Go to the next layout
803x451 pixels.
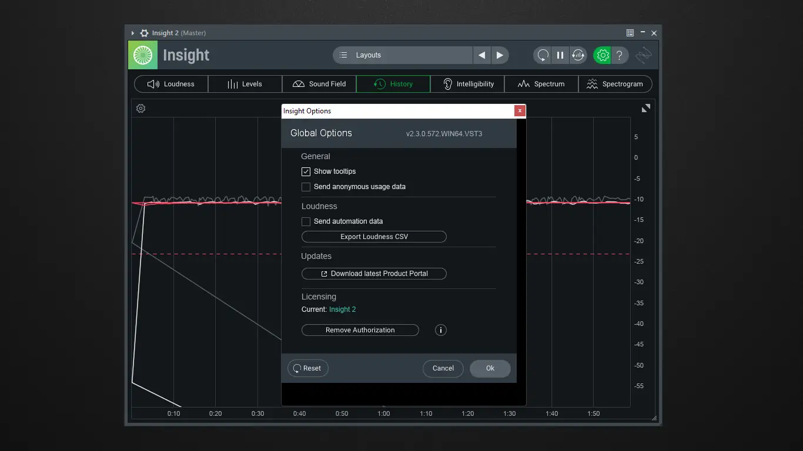(500, 55)
